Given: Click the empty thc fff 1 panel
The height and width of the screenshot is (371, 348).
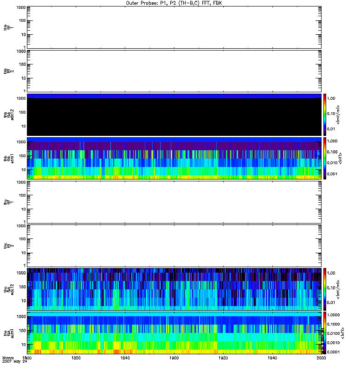Looking at the screenshot, I should [x=174, y=202].
